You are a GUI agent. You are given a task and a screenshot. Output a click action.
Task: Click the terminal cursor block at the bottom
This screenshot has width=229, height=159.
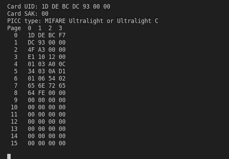tap(9, 156)
